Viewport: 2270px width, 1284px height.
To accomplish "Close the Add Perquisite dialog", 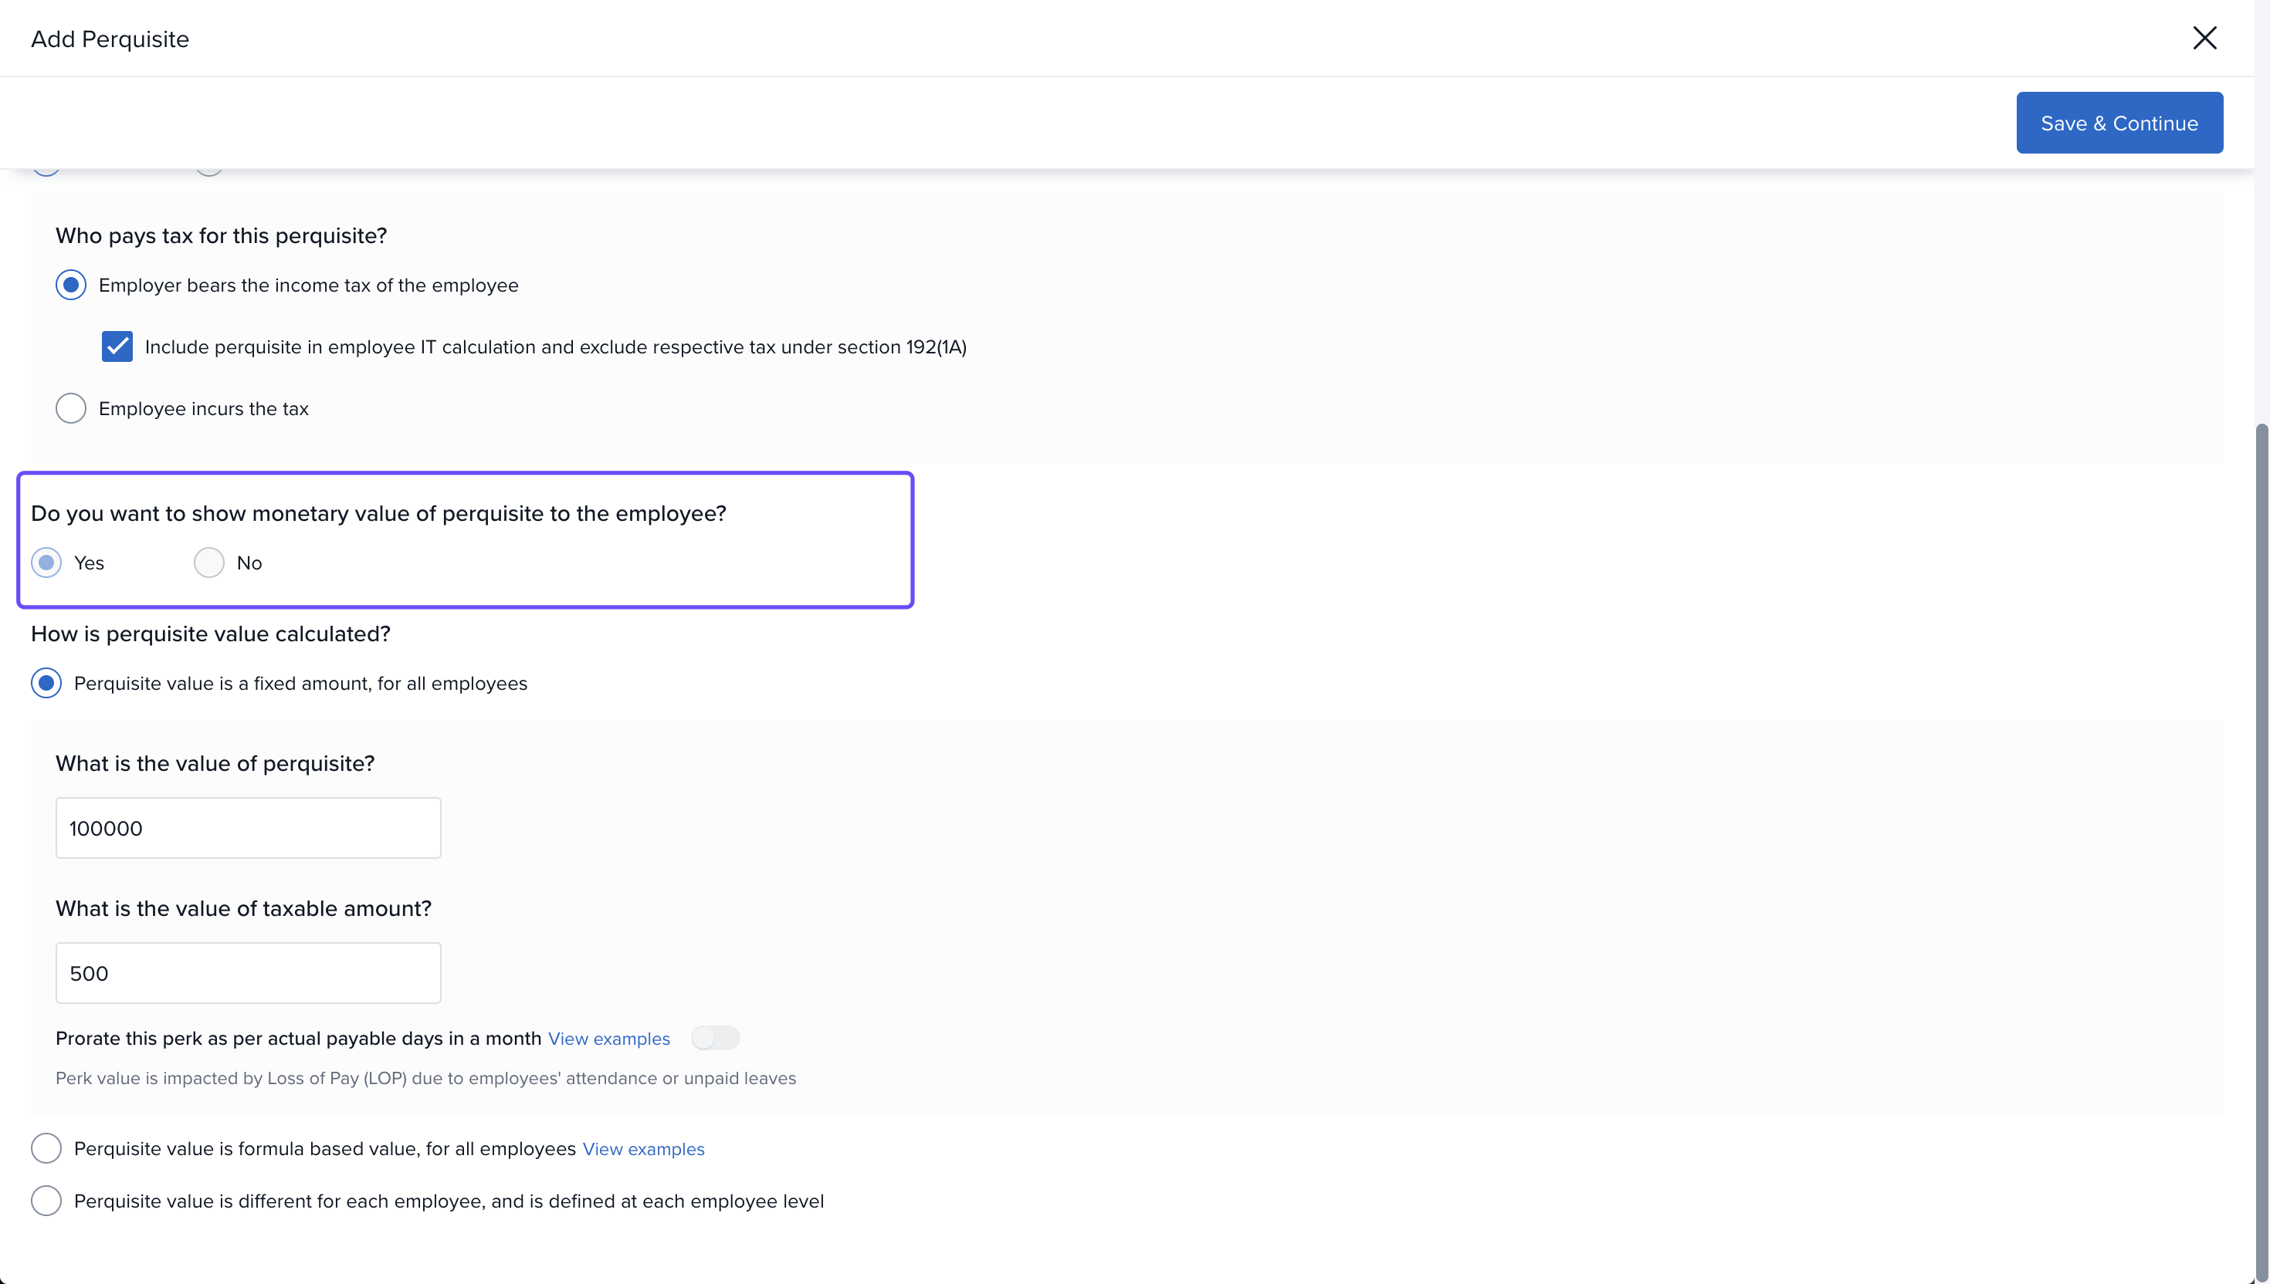I will (2204, 38).
